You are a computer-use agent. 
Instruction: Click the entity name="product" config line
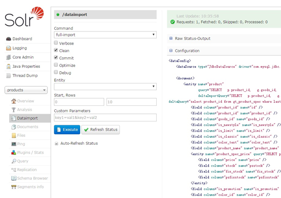tap(203, 84)
